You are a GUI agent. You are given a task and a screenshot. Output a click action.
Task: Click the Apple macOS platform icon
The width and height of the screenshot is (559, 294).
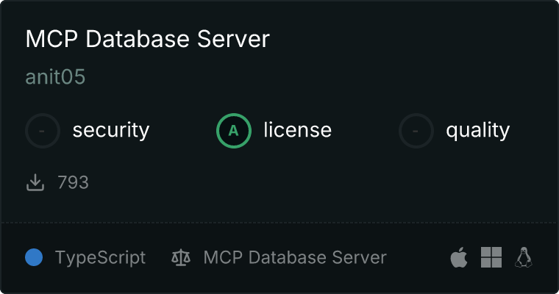pyautogui.click(x=459, y=257)
